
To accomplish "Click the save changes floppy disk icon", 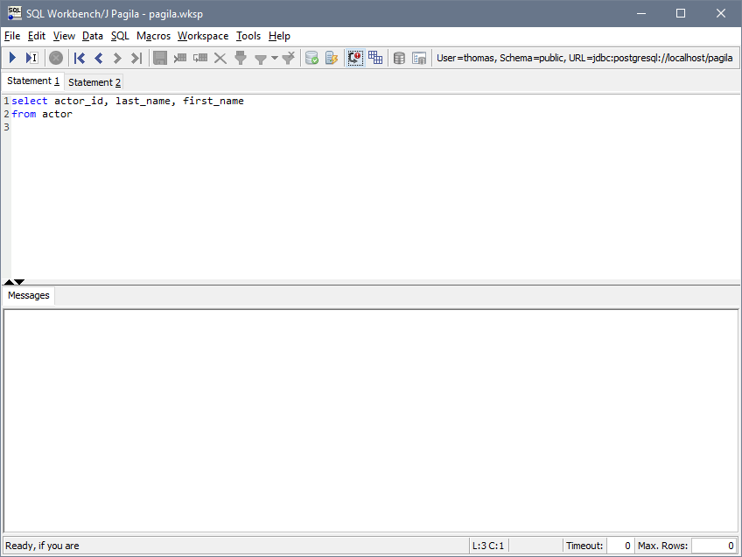I will coord(160,58).
